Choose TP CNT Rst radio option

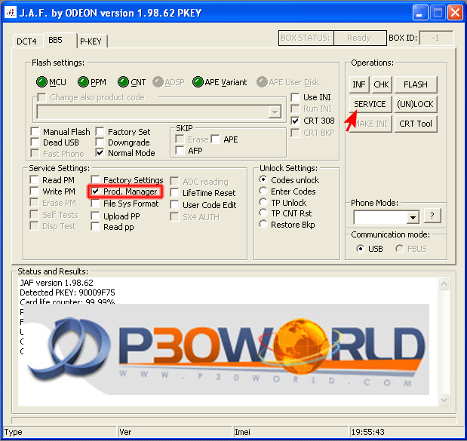coord(263,213)
